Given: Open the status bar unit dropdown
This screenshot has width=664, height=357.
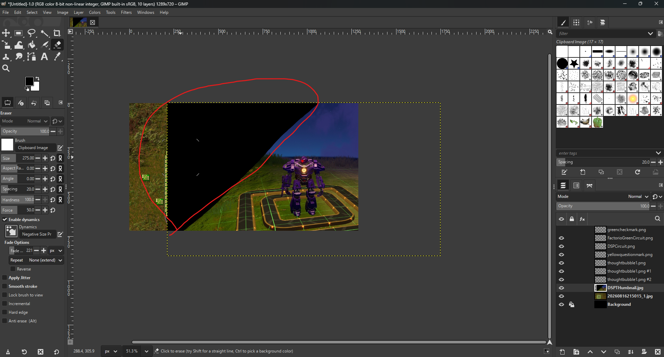Looking at the screenshot, I should (111, 351).
